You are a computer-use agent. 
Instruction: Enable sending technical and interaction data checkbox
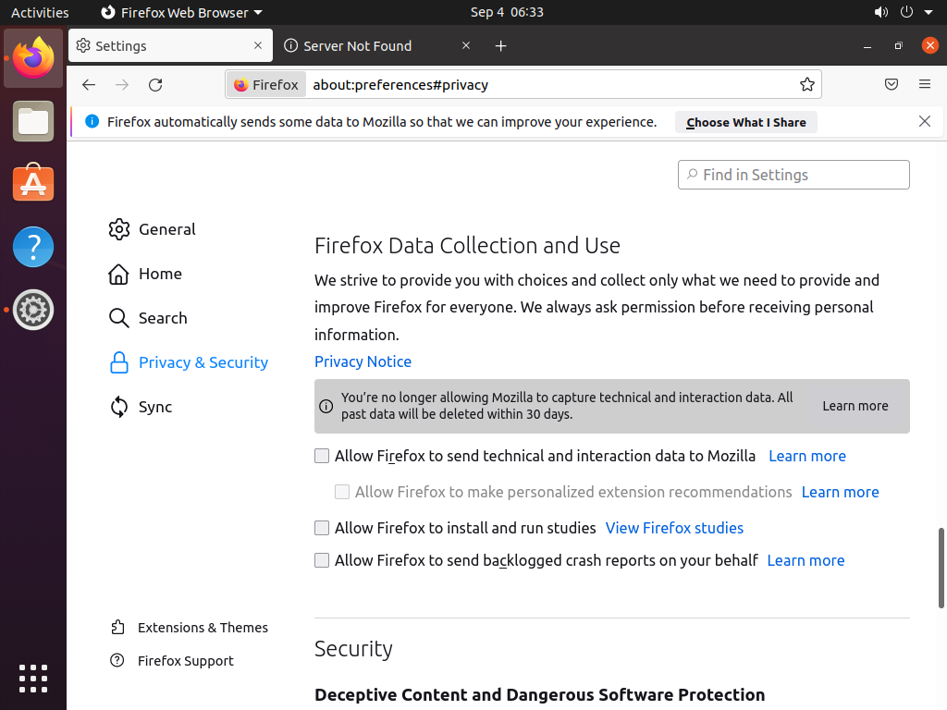tap(322, 456)
